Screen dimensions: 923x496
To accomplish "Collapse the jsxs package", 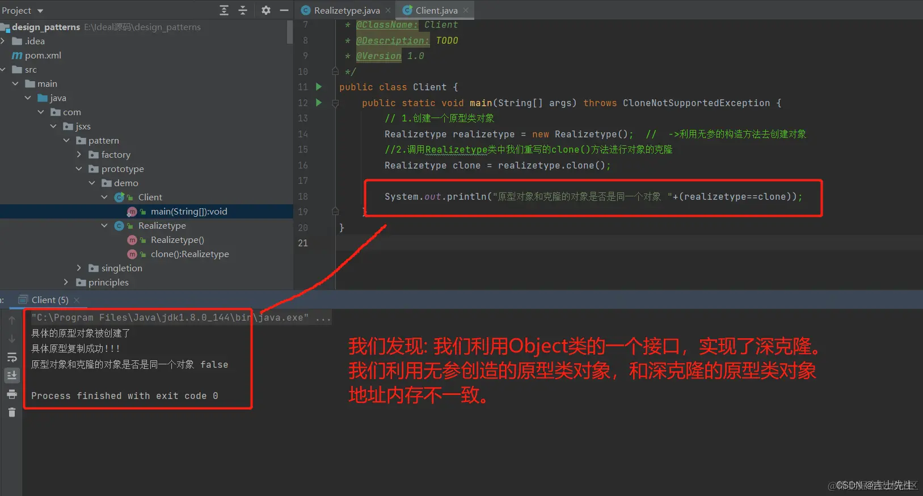I will [x=53, y=126].
